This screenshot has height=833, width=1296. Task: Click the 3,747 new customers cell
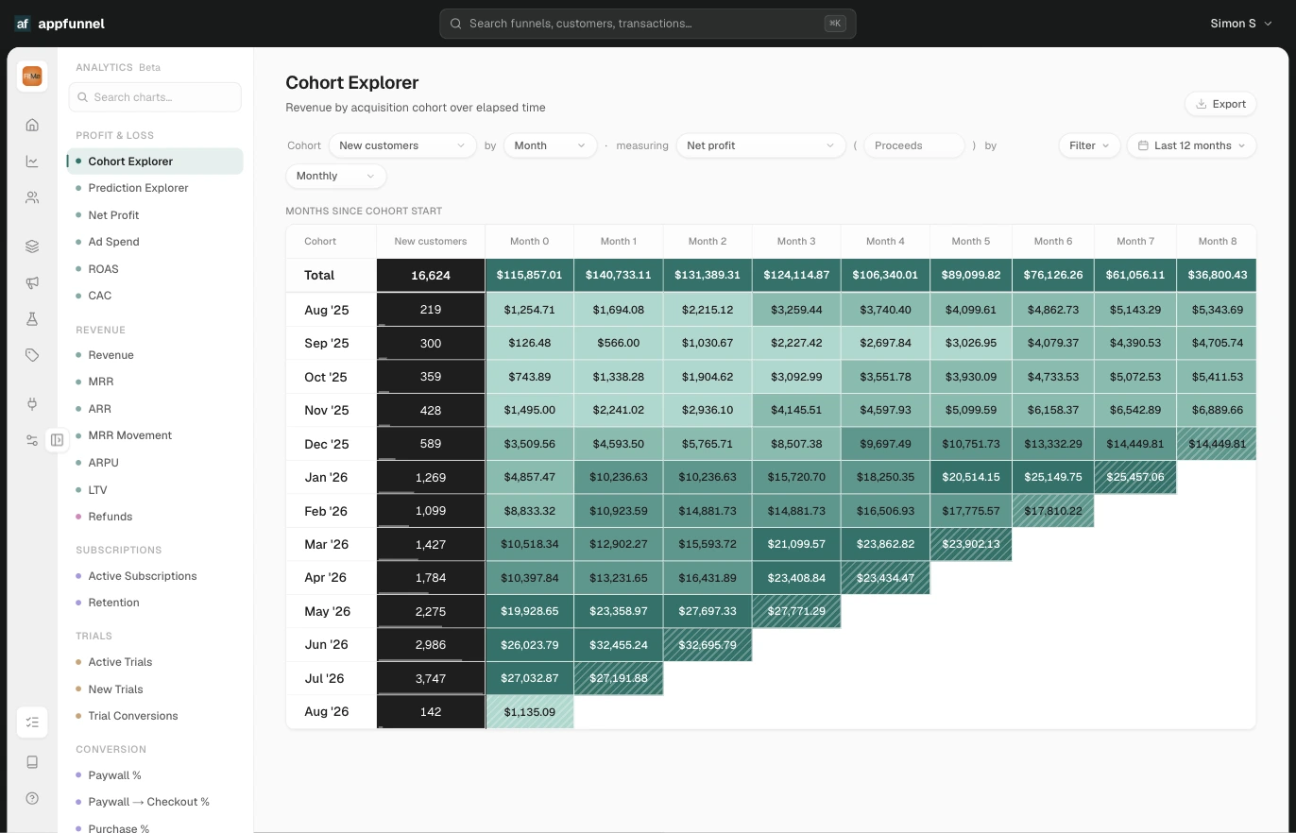[431, 678]
